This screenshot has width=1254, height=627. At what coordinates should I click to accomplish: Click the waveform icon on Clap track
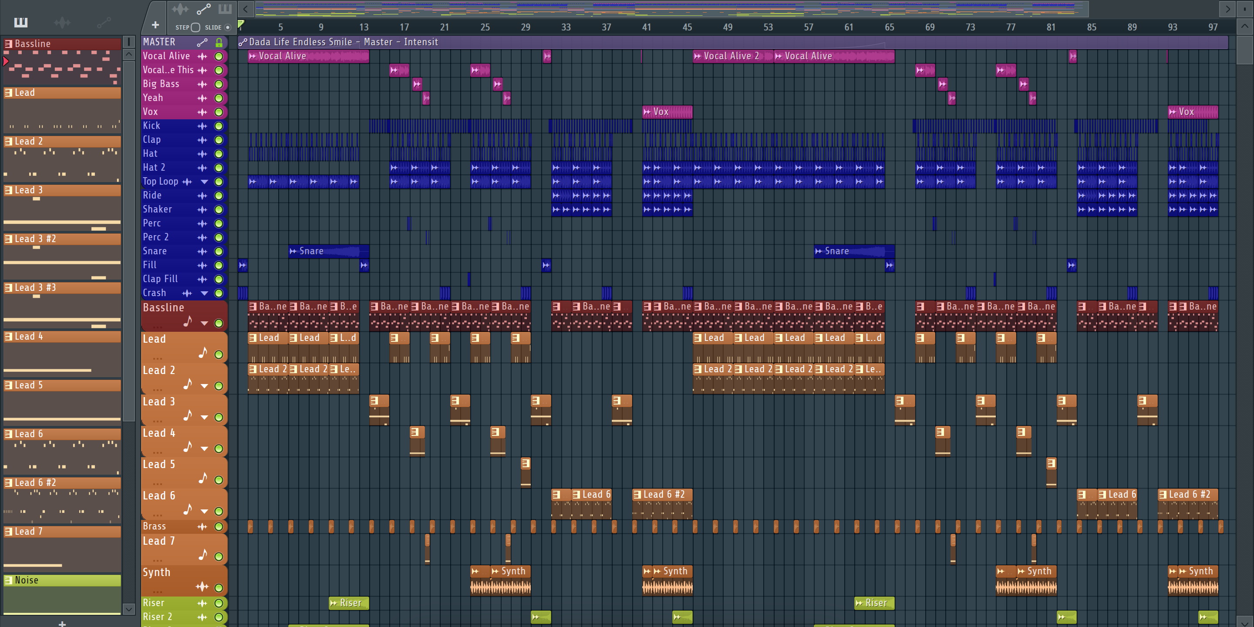(202, 140)
